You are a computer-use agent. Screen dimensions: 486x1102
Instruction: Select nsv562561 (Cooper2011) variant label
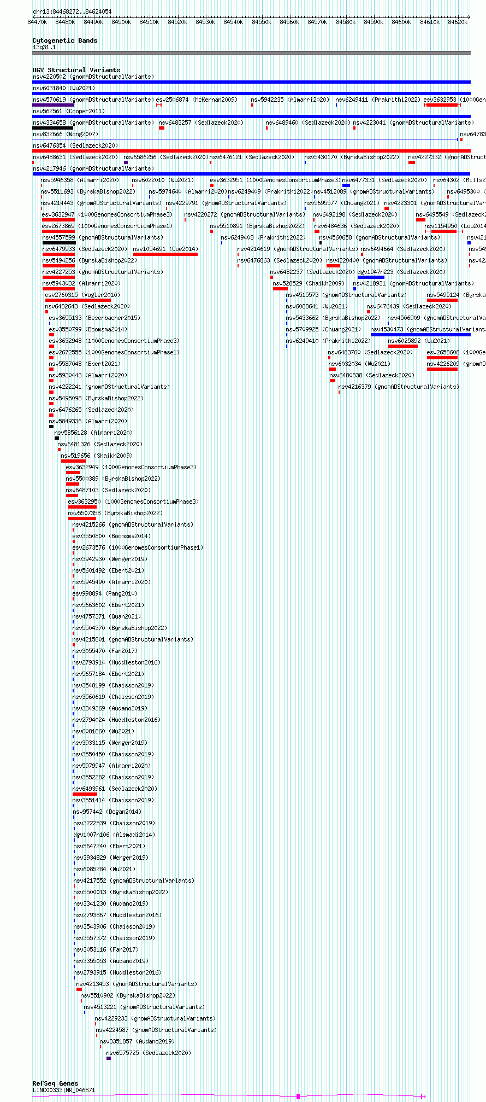click(x=68, y=111)
